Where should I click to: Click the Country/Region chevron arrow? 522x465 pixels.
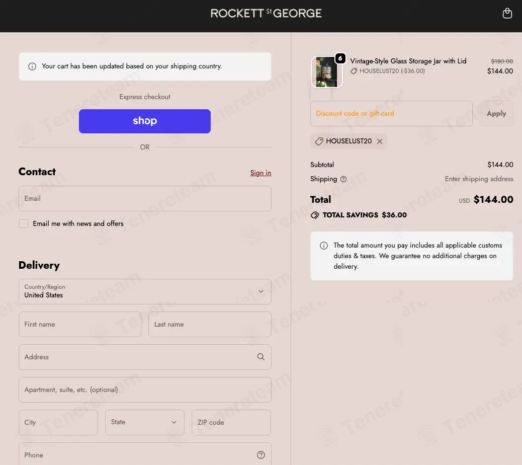tap(261, 291)
